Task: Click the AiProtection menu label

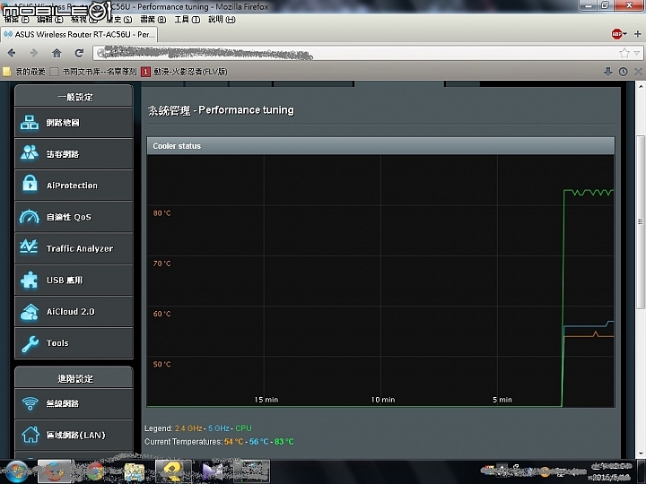Action: coord(72,186)
